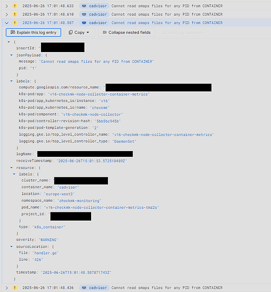Click warning severity icon of 17:01:48.610 entry
The height and width of the screenshot is (292, 271).
[15, 15]
